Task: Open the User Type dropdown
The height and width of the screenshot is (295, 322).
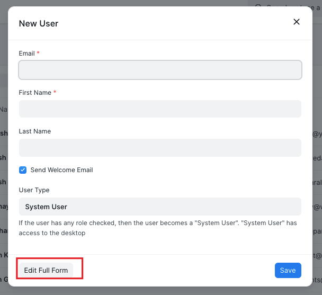Action: 160,207
